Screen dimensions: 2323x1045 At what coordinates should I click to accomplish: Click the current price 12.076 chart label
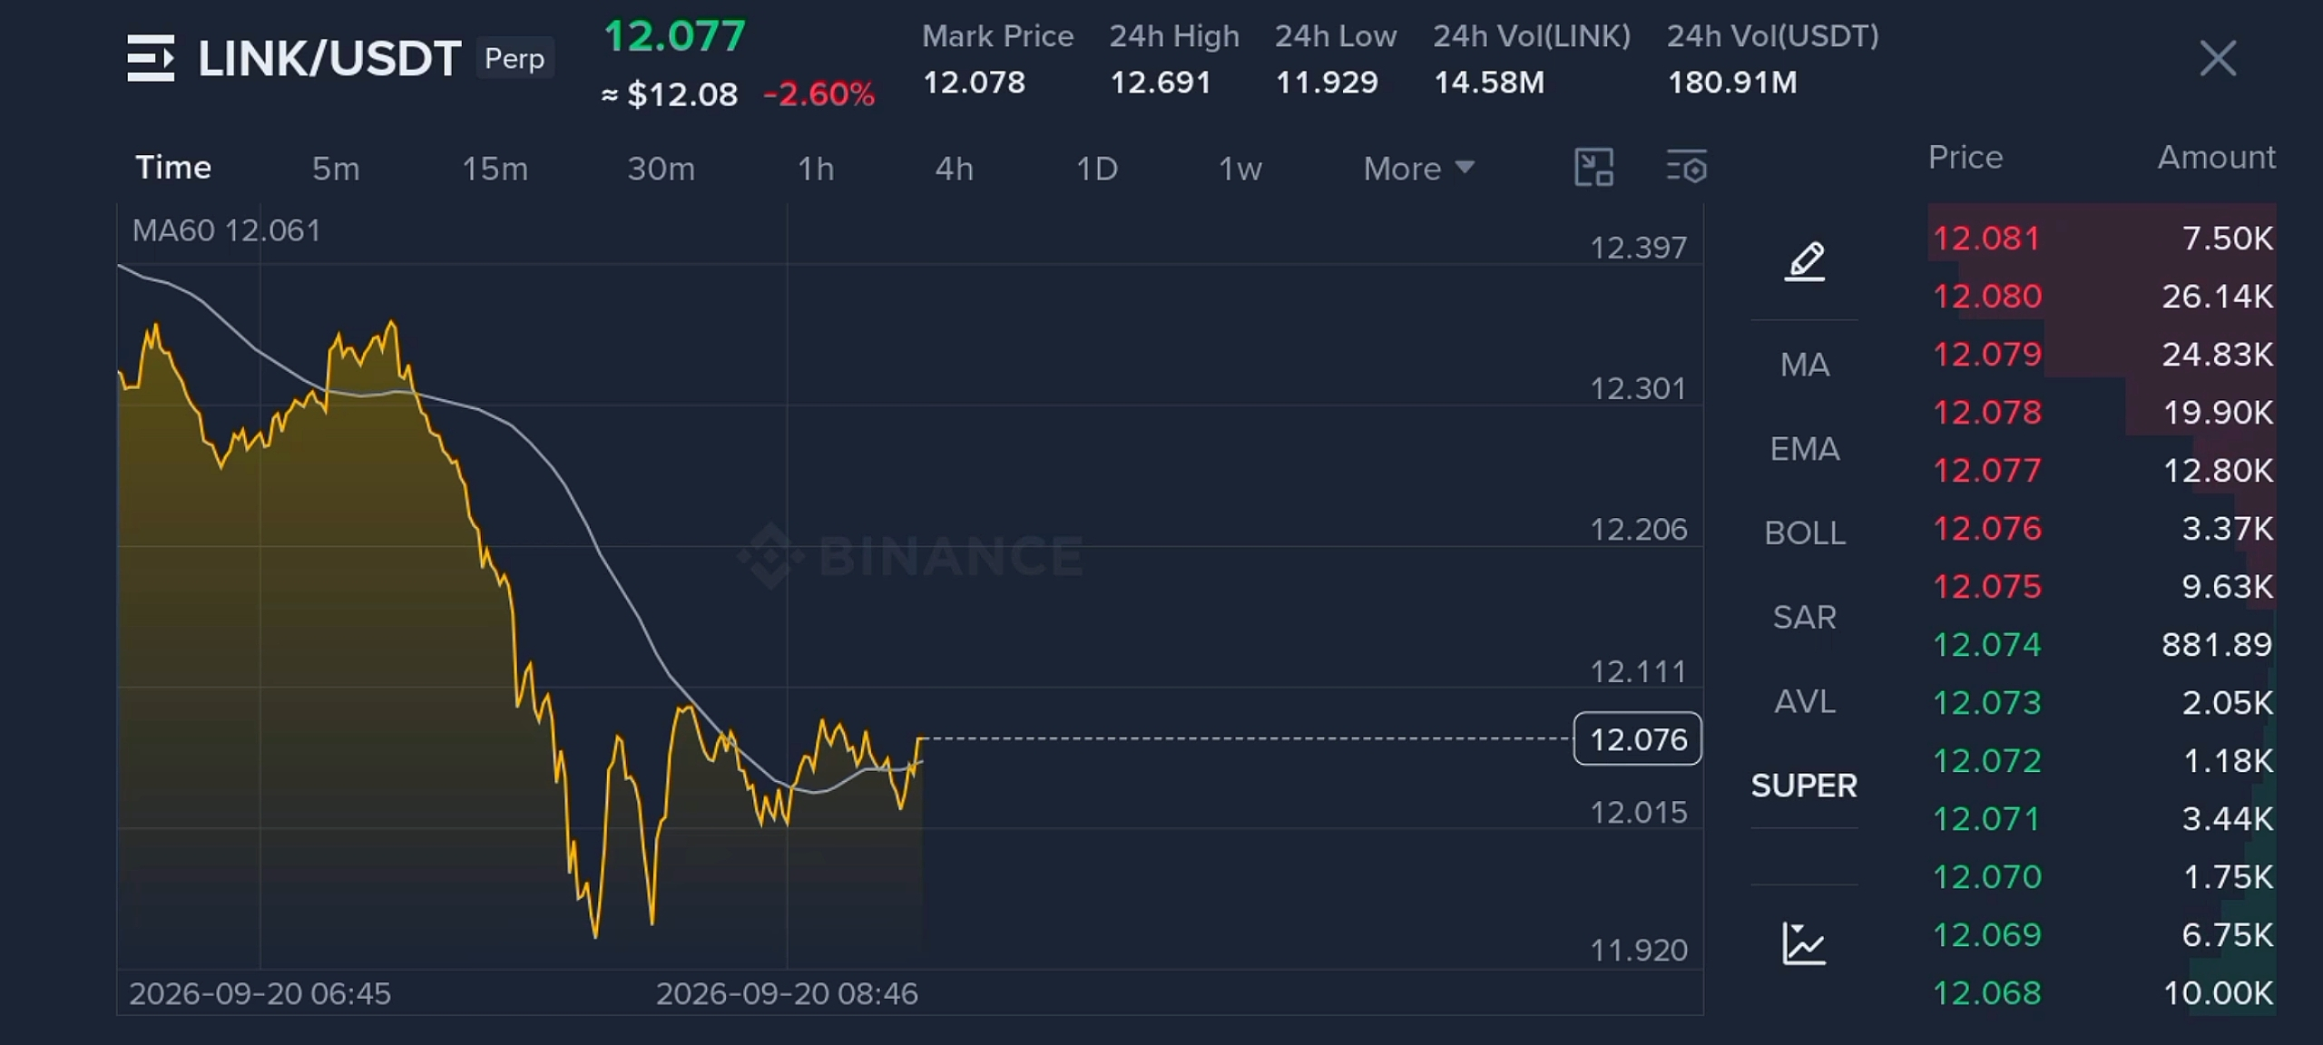point(1637,739)
